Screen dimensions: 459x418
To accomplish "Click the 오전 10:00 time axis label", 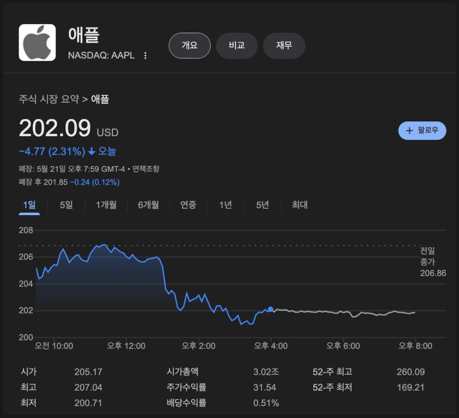I will point(54,346).
